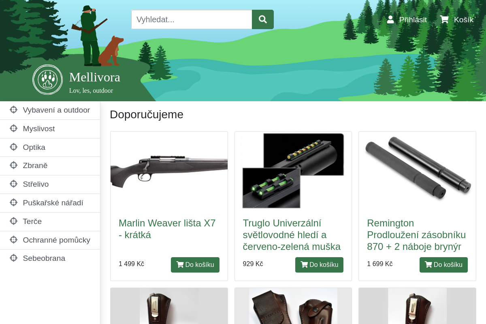This screenshot has height=324, width=486.
Task: View the Remington magazine extension image
Action: pos(417,170)
